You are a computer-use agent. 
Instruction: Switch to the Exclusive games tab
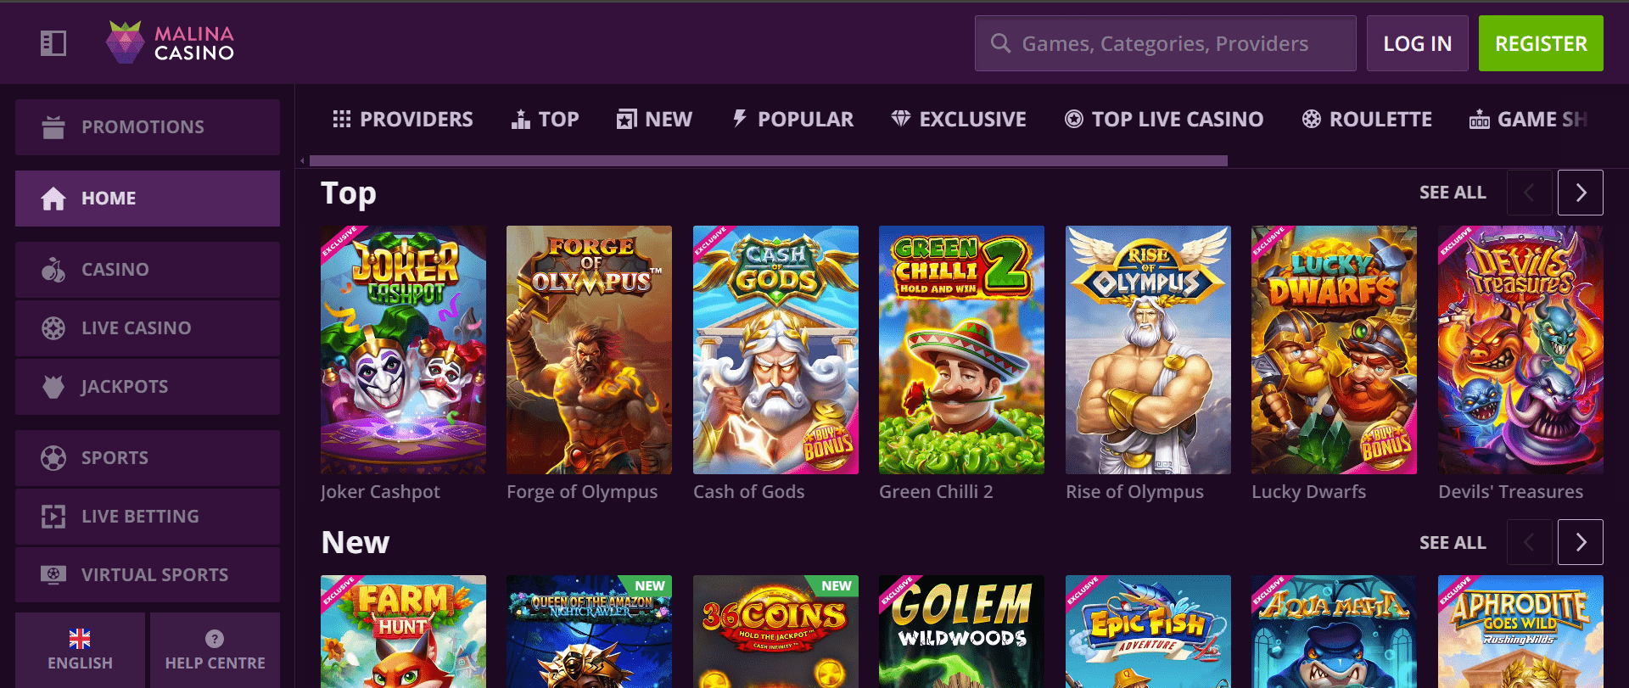coord(959,120)
